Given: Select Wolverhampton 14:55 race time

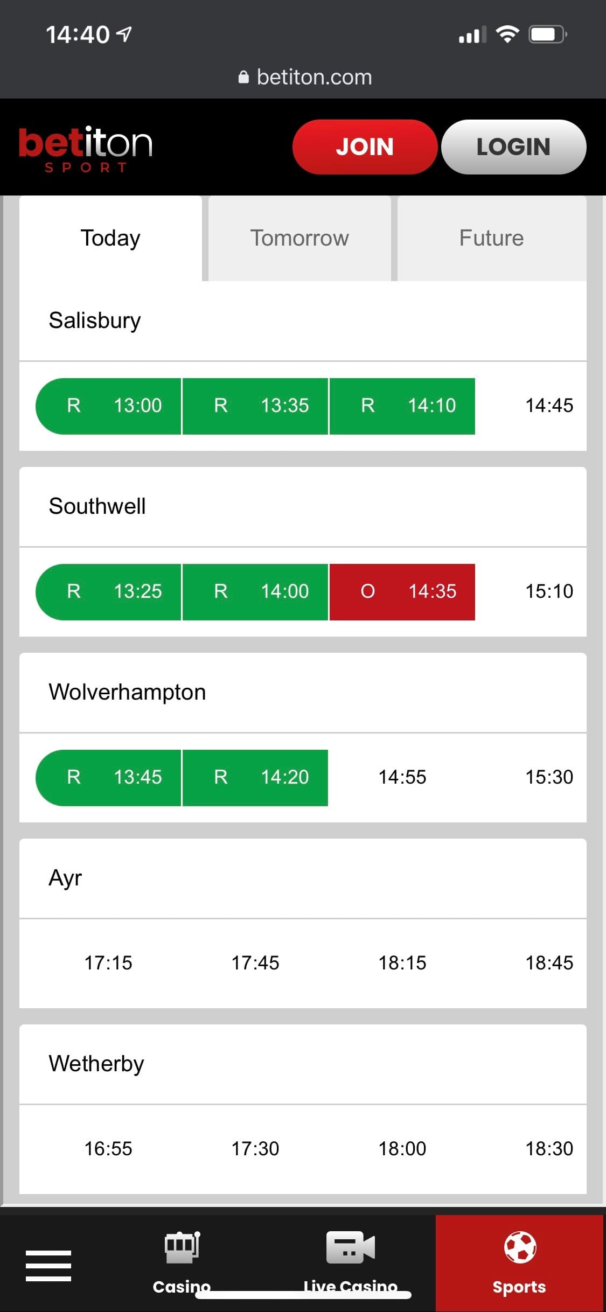Looking at the screenshot, I should pyautogui.click(x=402, y=777).
